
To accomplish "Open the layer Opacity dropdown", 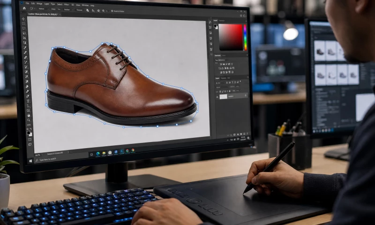I will pos(238,87).
